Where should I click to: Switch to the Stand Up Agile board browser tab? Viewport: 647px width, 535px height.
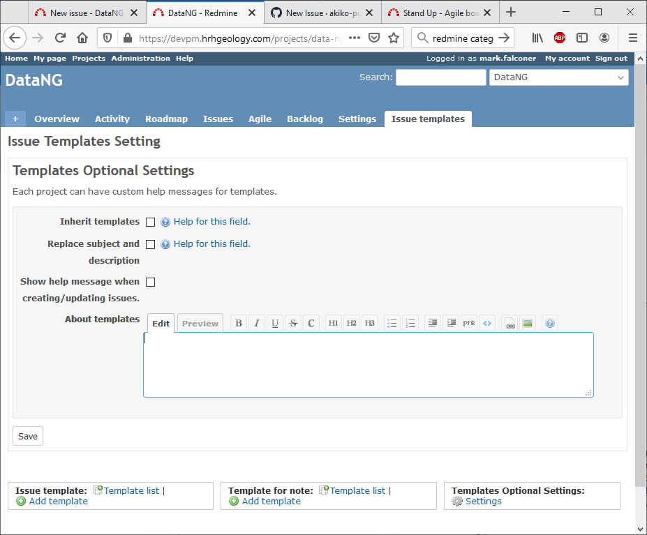pyautogui.click(x=440, y=13)
